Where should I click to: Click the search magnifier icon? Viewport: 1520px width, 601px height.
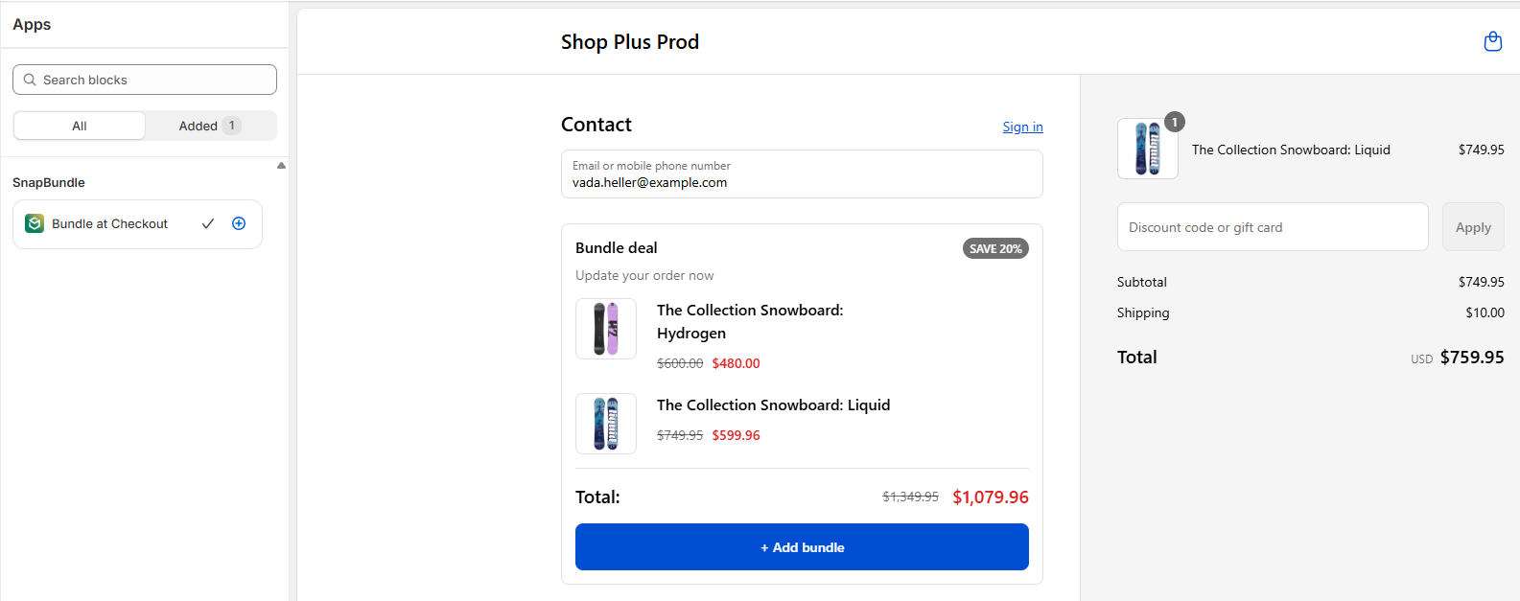(30, 80)
